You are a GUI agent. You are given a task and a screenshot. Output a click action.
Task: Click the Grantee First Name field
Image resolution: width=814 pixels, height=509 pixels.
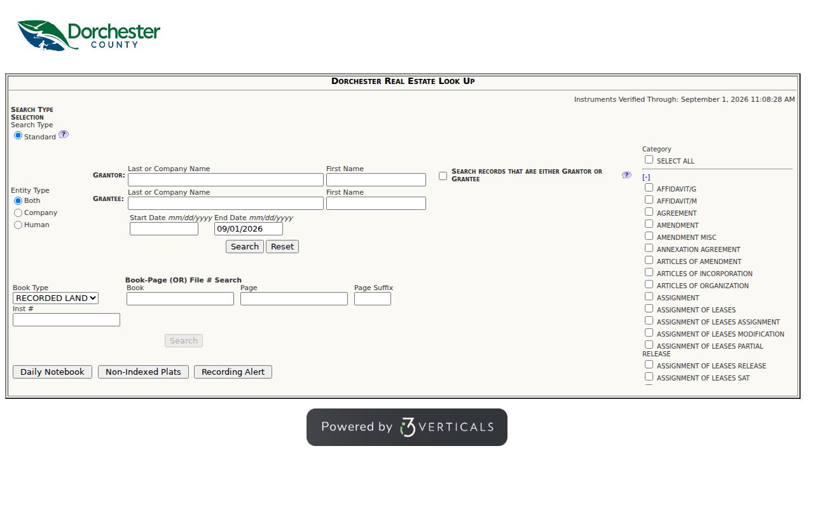coord(376,203)
